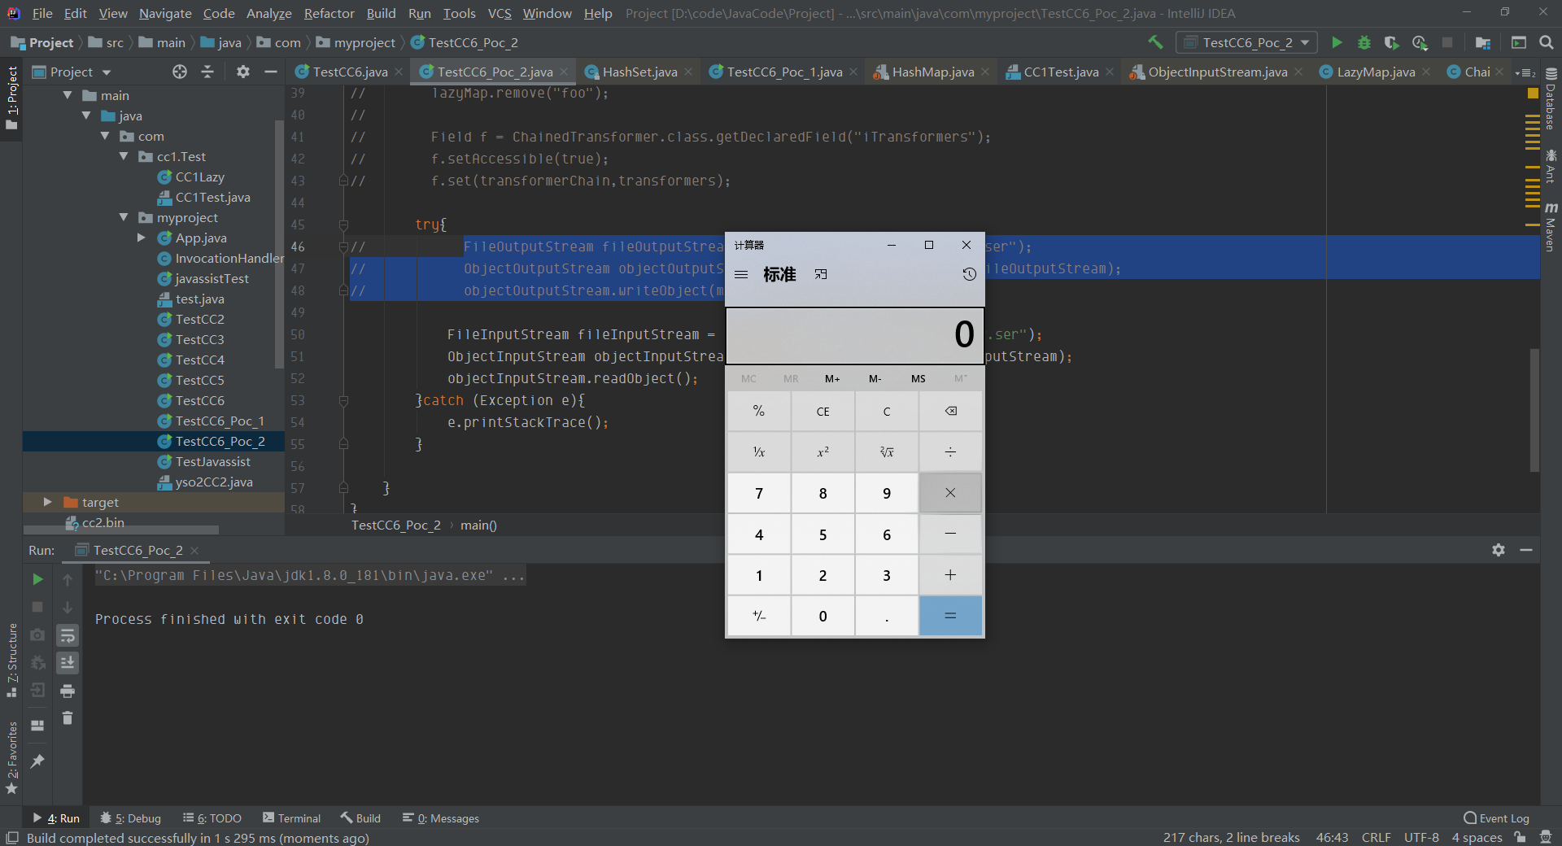The width and height of the screenshot is (1562, 846).
Task: Collapse the cc1.Test package
Action: 124,156
